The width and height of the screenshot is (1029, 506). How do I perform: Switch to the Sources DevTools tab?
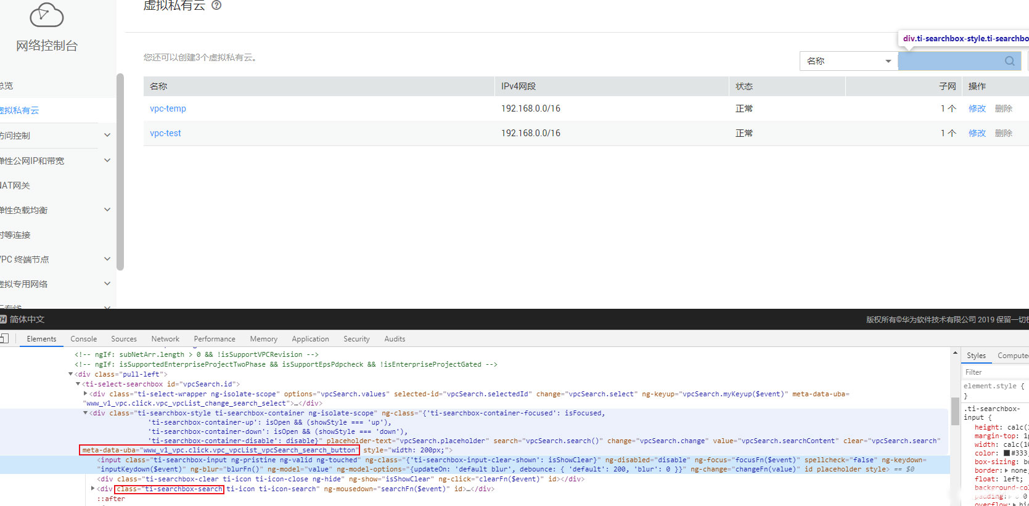tap(124, 339)
